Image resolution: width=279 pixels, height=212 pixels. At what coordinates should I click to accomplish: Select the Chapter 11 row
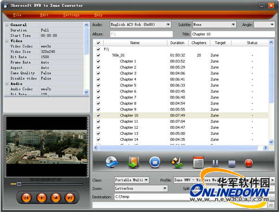(x=181, y=121)
